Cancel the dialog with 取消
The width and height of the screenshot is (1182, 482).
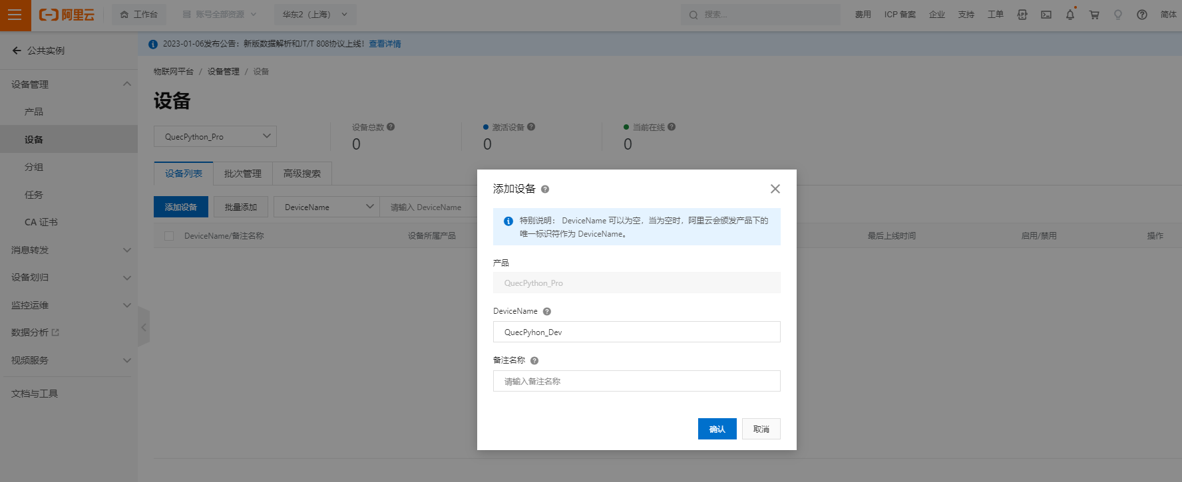761,429
